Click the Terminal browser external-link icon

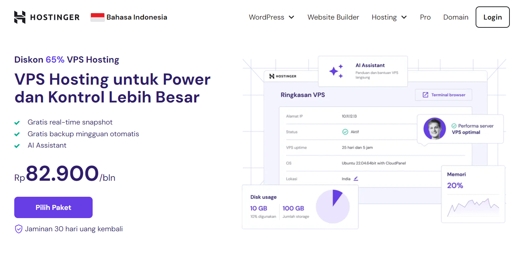pyautogui.click(x=425, y=95)
